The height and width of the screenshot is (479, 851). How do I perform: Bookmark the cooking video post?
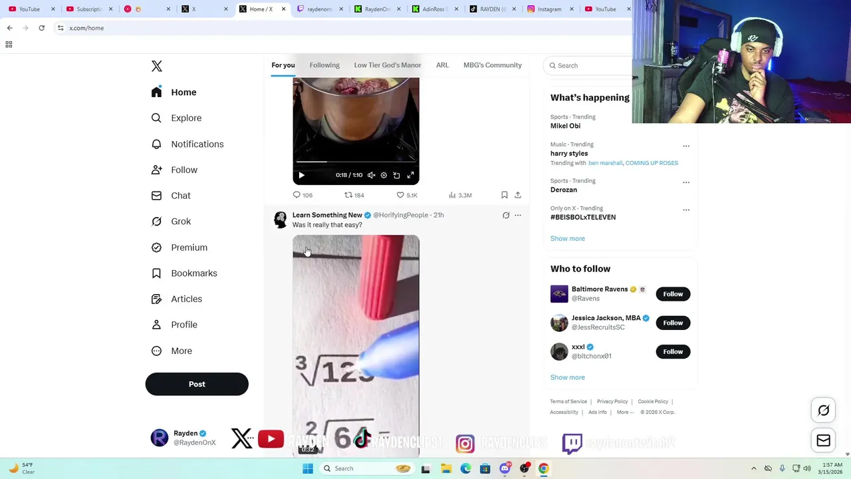pos(505,195)
